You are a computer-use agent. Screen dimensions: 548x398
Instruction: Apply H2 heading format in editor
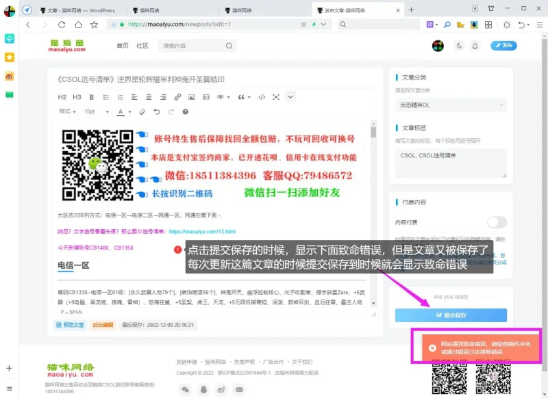pyautogui.click(x=62, y=97)
